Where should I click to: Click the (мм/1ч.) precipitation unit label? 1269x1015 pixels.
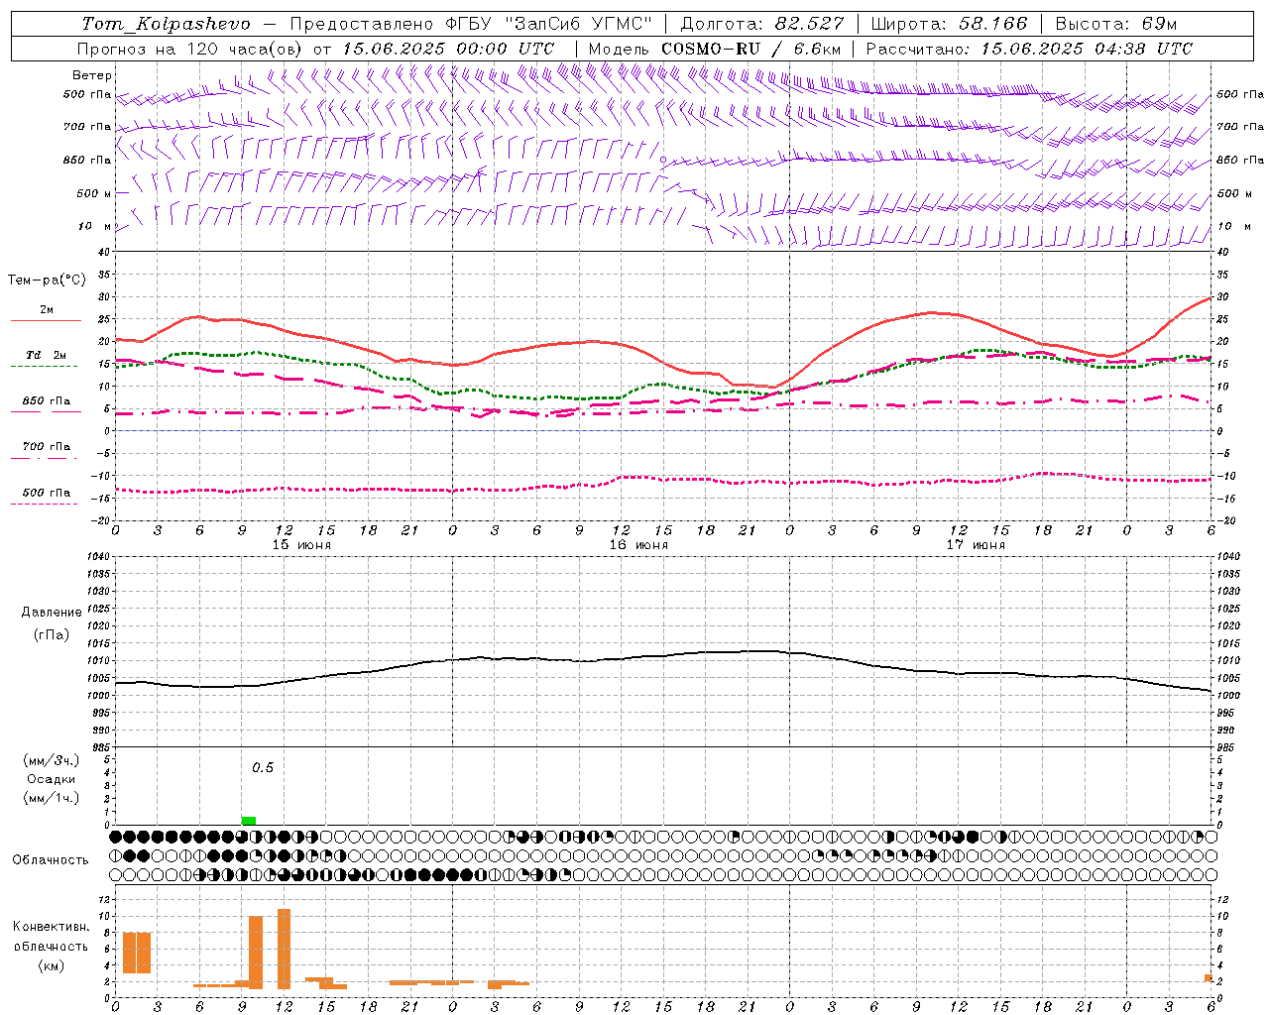[x=52, y=798]
